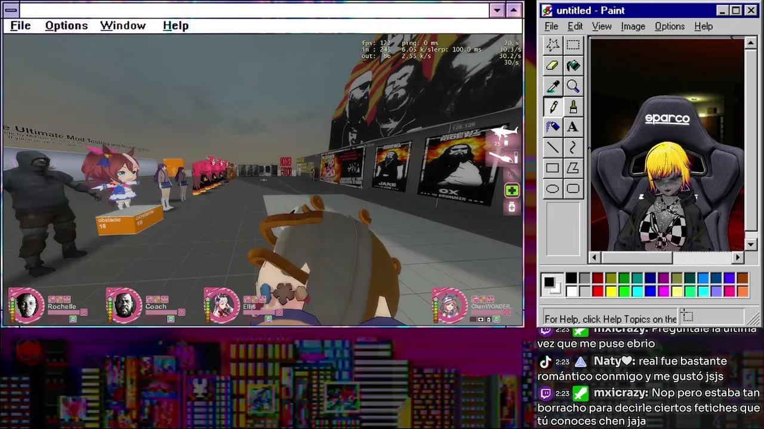Open Paint's Options menu
This screenshot has height=429, width=764.
click(670, 26)
